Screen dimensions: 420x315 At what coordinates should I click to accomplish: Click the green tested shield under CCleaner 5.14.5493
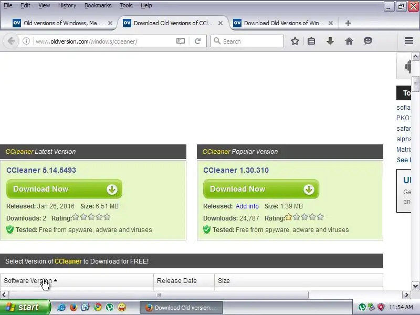[10, 229]
